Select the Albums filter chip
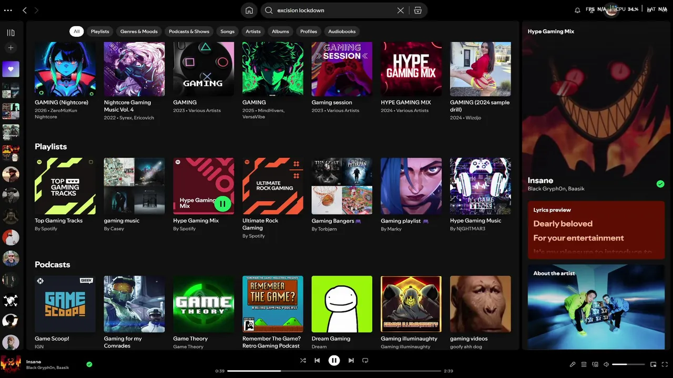The width and height of the screenshot is (673, 378). (280, 31)
